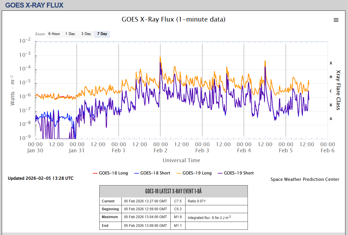The width and height of the screenshot is (348, 235).
Task: Switch chart zoom to 3 Day
Action: point(86,34)
